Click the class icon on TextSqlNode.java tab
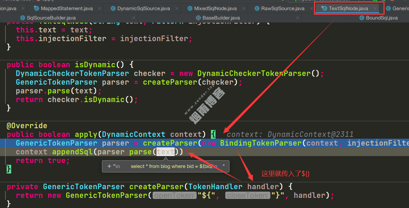409x208 pixels. [324, 8]
